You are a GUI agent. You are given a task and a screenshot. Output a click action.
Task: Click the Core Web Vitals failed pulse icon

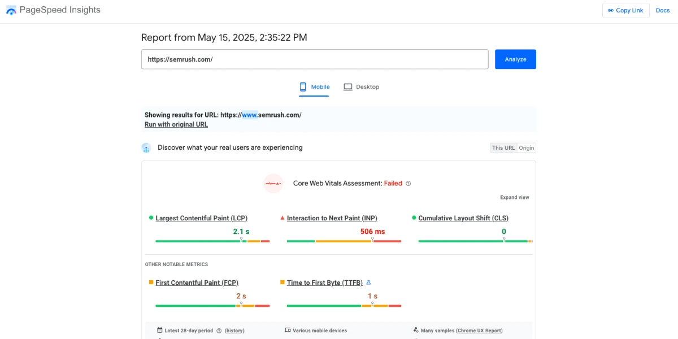click(x=273, y=184)
